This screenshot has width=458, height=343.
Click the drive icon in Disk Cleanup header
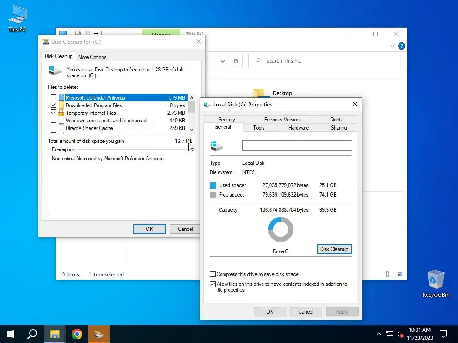[x=55, y=70]
